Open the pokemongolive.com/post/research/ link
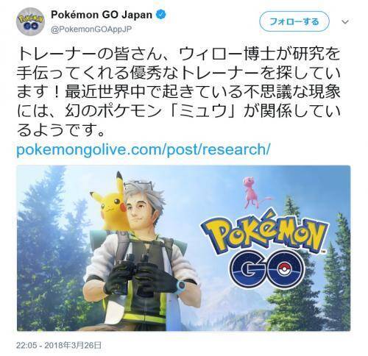 [144, 149]
